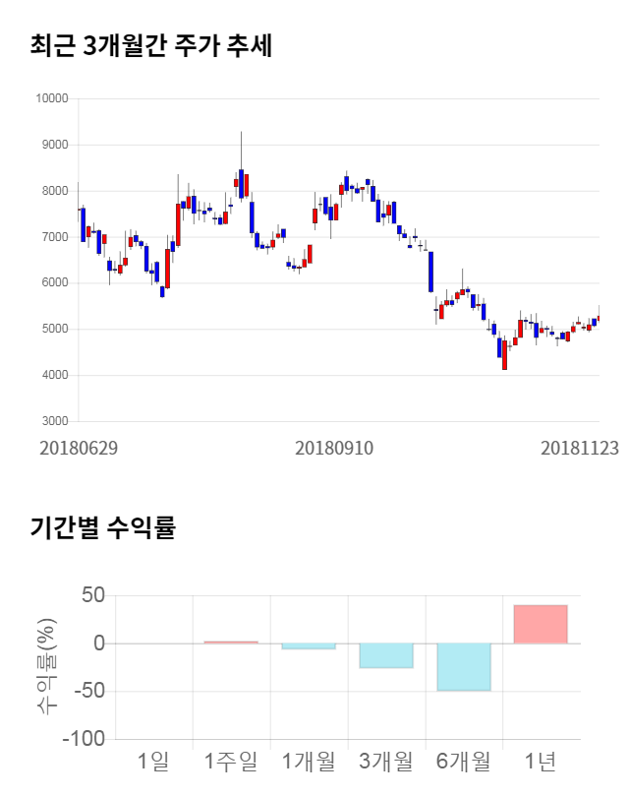Select the 6개월 negative return bar
The width and height of the screenshot is (629, 797).
[x=463, y=667]
